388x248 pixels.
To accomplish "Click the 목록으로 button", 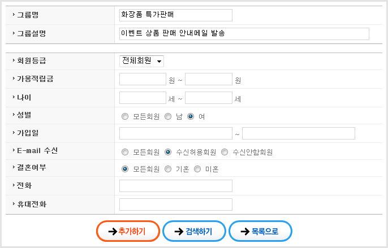I will point(260,231).
